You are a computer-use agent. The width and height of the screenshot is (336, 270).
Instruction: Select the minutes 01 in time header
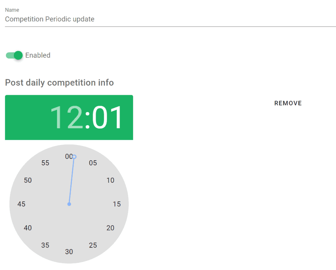[x=107, y=117]
